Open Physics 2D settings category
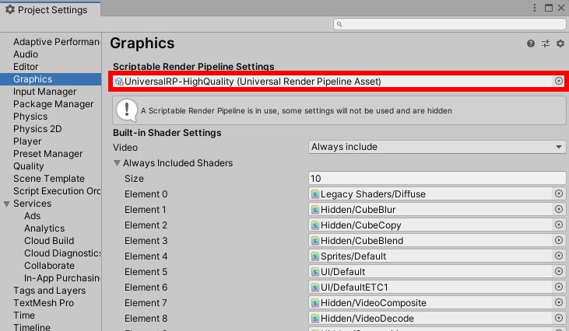The height and width of the screenshot is (331, 569). [x=37, y=129]
